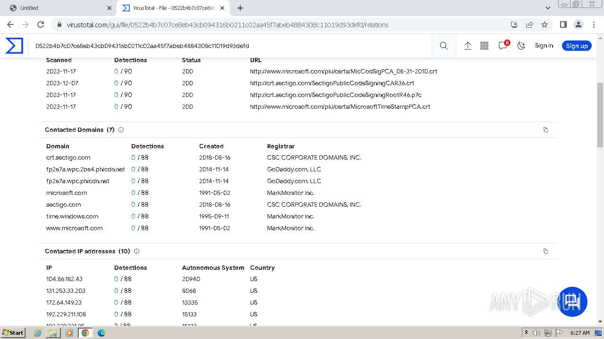The height and width of the screenshot is (339, 604).
Task: Open Chrome from the taskbar
Action: click(85, 333)
